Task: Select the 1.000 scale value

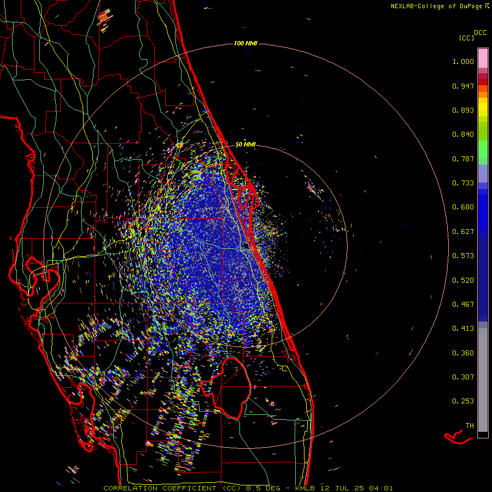Action: tap(463, 61)
